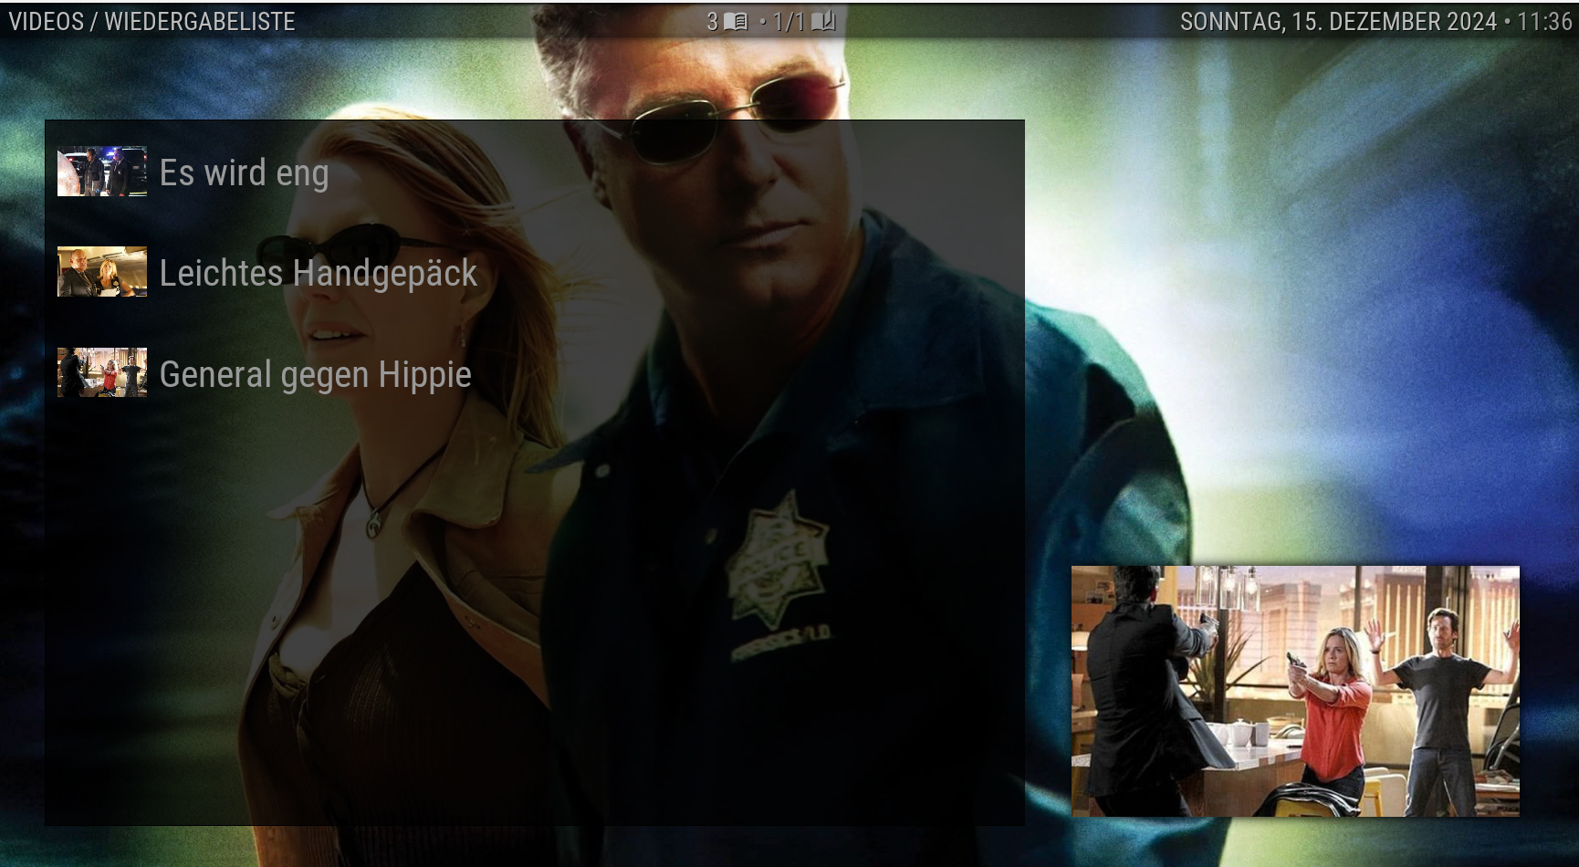Click thumbnail beside "Es wird eng"
1579x867 pixels.
(102, 172)
